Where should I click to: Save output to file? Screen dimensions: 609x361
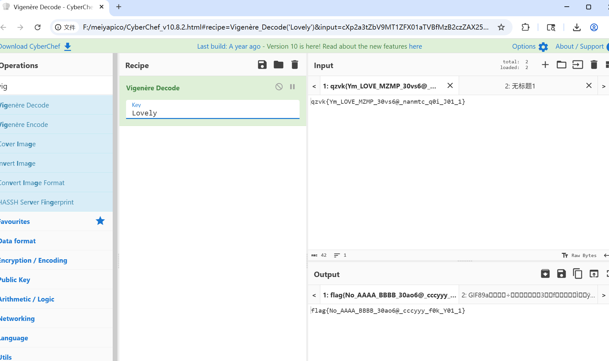point(561,274)
